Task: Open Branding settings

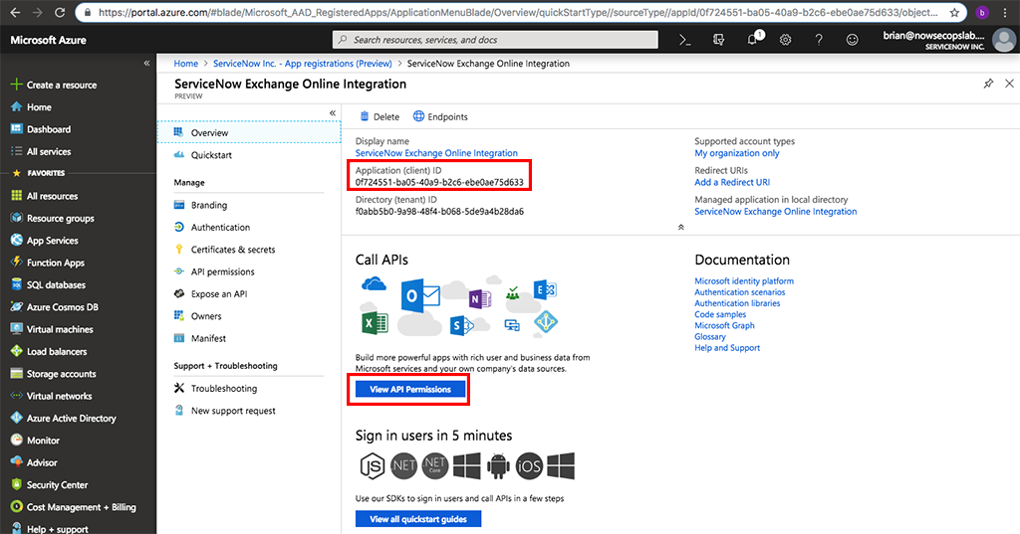Action: [200, 205]
